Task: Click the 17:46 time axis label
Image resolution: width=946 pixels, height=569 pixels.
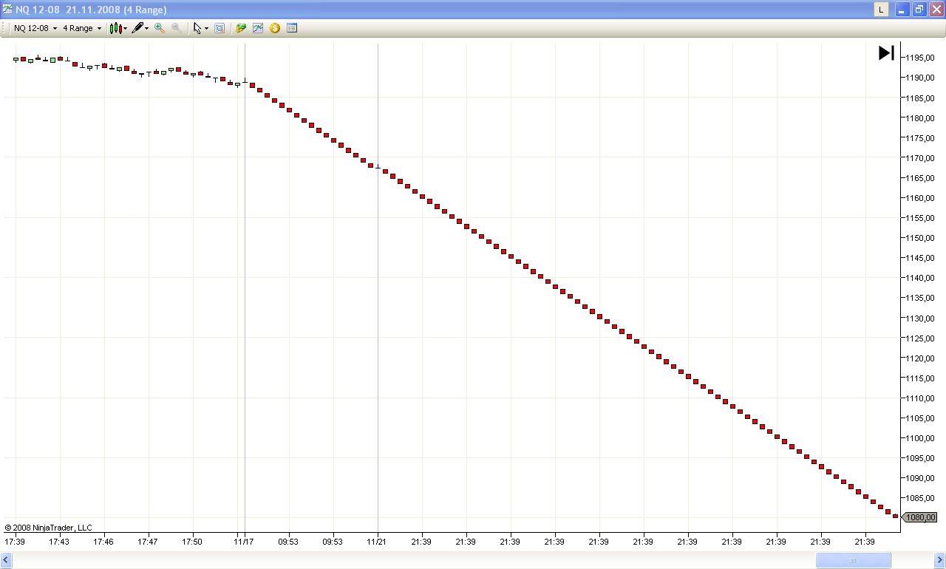Action: click(x=103, y=542)
